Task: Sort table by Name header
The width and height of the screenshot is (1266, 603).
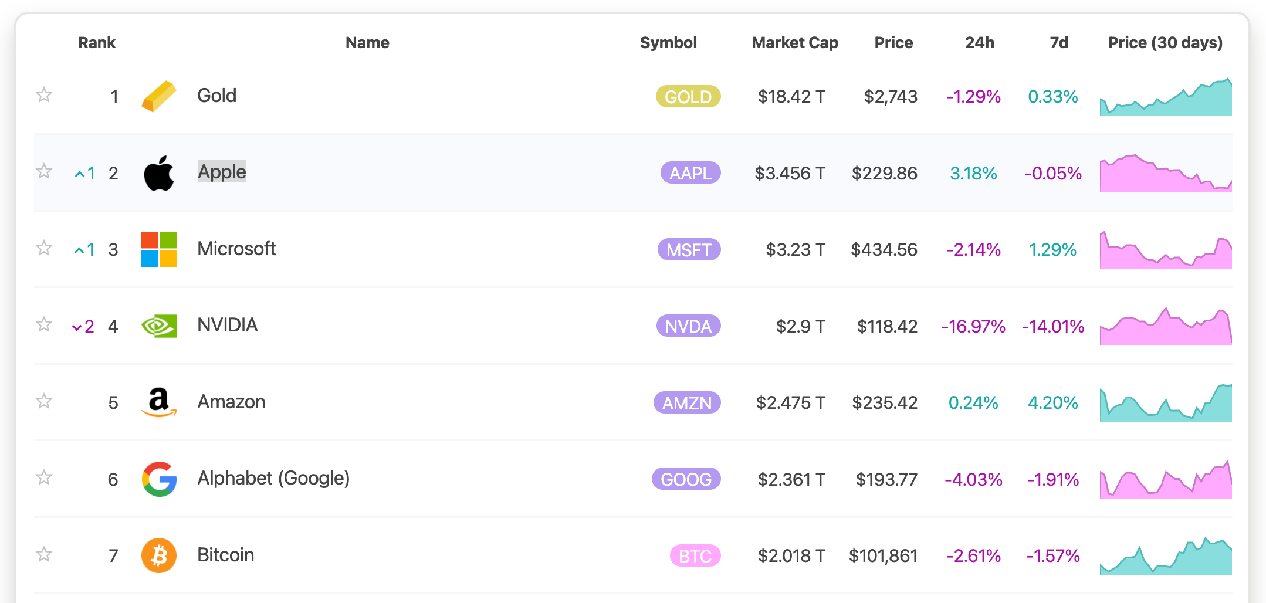Action: point(367,42)
